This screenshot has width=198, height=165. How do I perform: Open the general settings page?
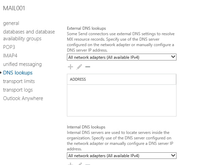pyautogui.click(x=11, y=23)
